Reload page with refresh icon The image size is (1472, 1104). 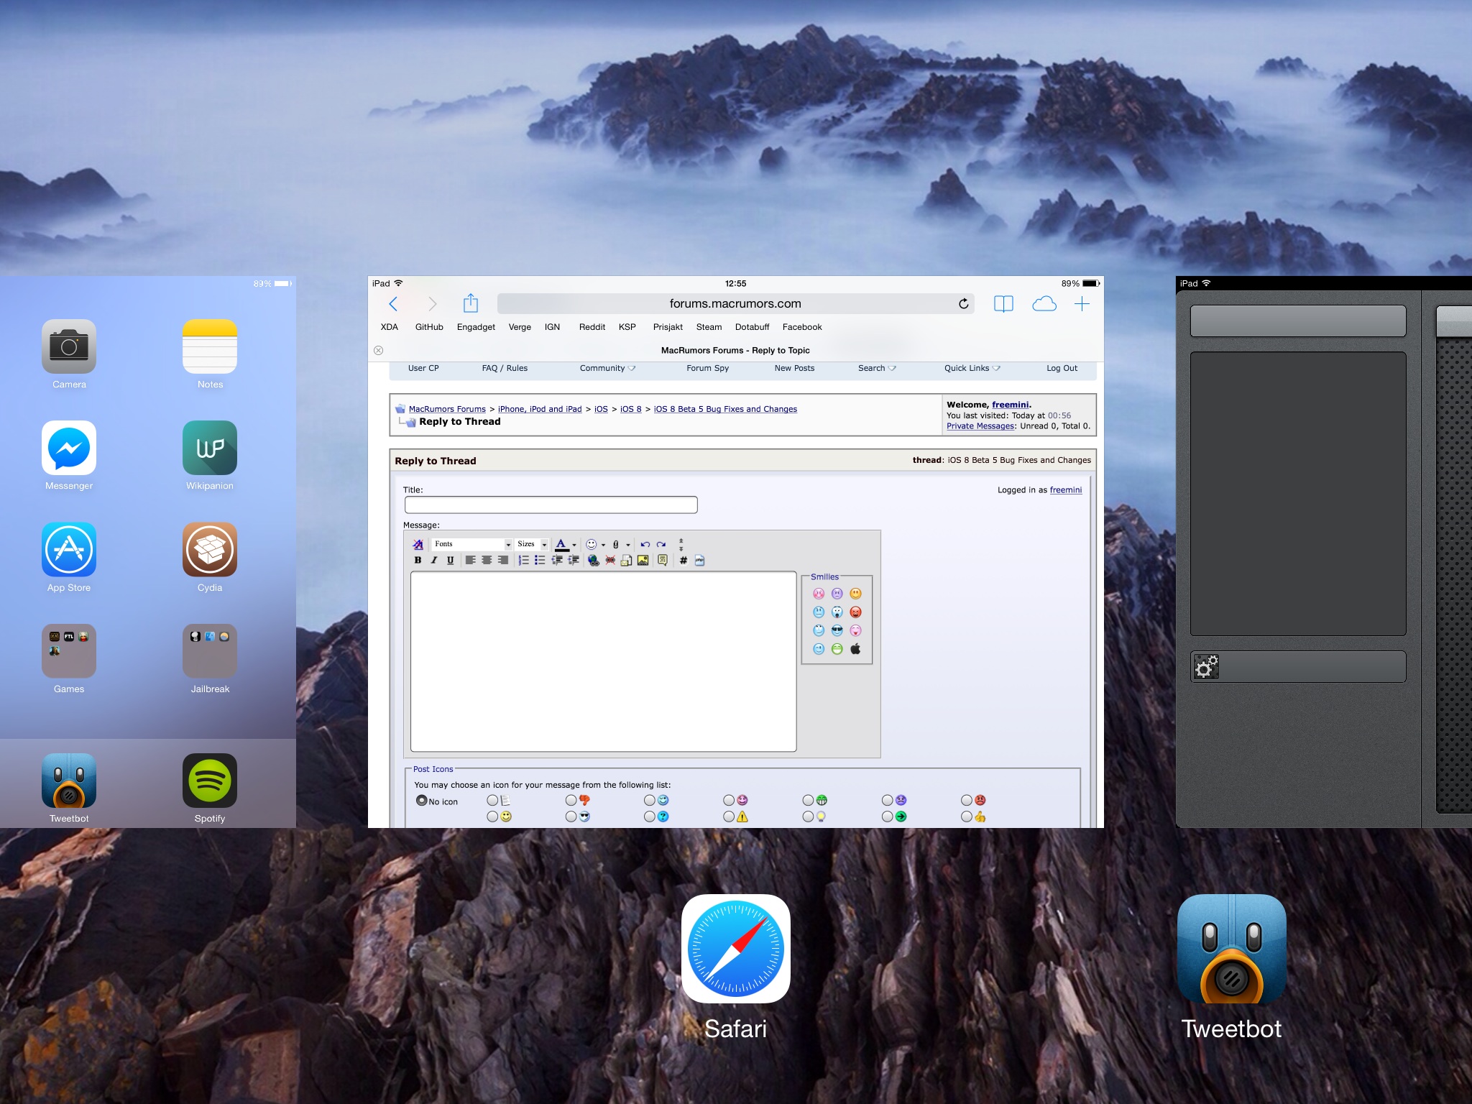coord(963,304)
